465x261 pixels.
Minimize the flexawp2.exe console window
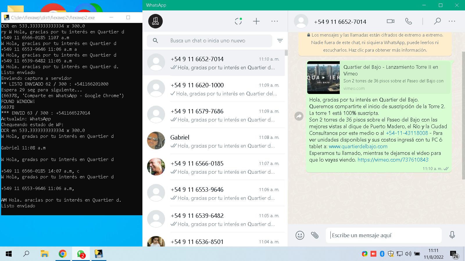(x=112, y=17)
